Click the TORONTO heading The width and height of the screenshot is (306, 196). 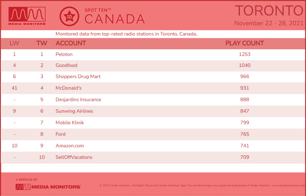coord(269,11)
